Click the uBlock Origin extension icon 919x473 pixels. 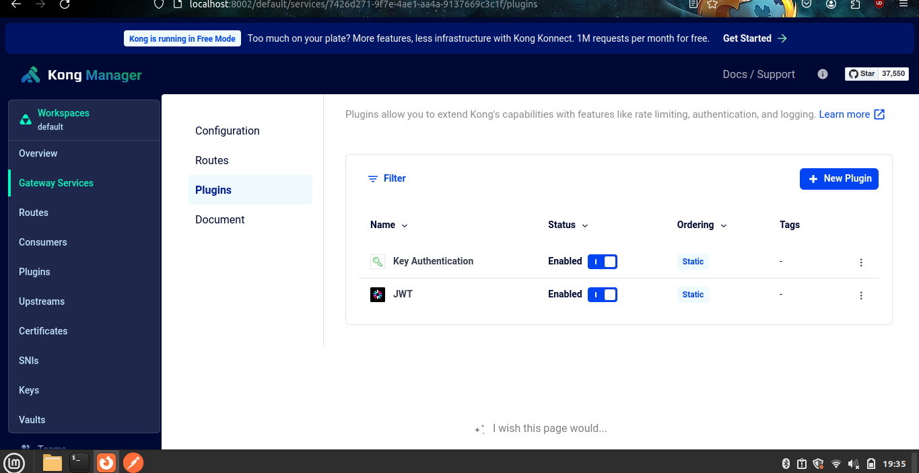tap(879, 3)
